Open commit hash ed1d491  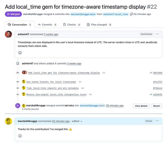click(x=158, y=95)
